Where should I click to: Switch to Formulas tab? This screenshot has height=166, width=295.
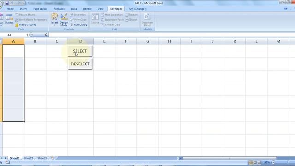[x=59, y=9]
